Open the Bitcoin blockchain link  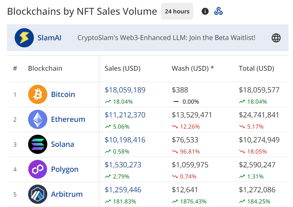[x=63, y=94]
